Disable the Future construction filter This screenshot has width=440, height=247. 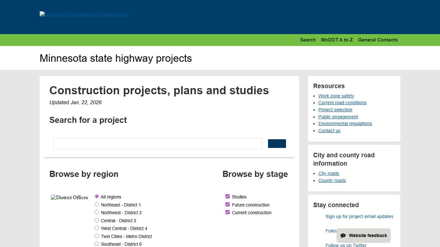click(x=227, y=204)
